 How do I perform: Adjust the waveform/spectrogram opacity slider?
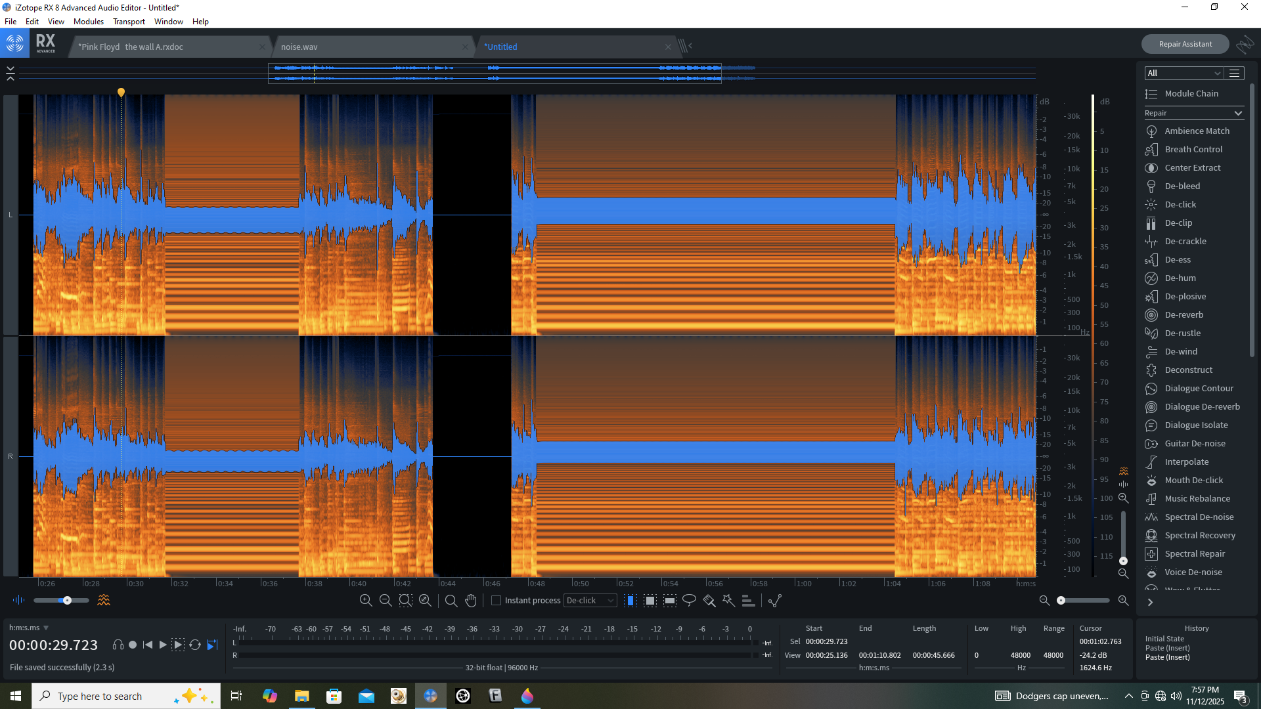point(67,600)
